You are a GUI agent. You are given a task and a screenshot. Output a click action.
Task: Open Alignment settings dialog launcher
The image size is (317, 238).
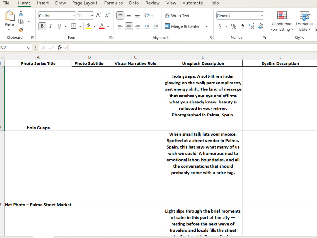tap(211, 38)
